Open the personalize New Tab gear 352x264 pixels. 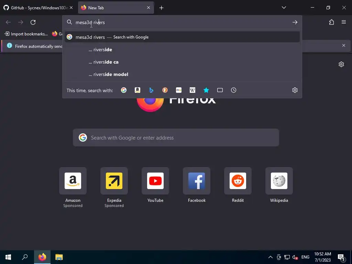[x=341, y=64]
